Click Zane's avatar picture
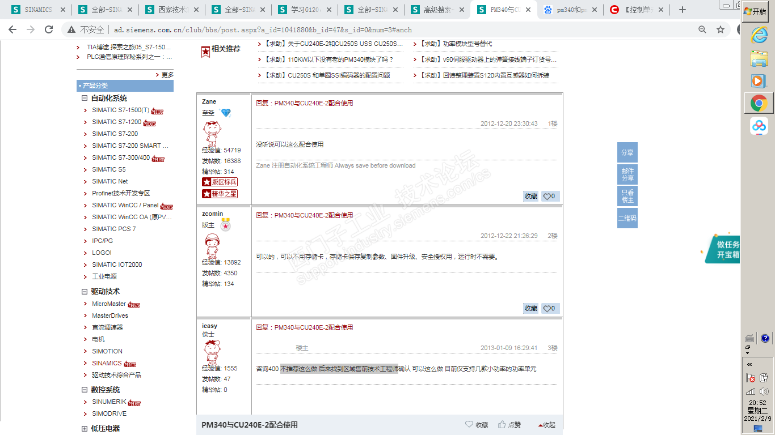This screenshot has width=775, height=435. pyautogui.click(x=212, y=133)
